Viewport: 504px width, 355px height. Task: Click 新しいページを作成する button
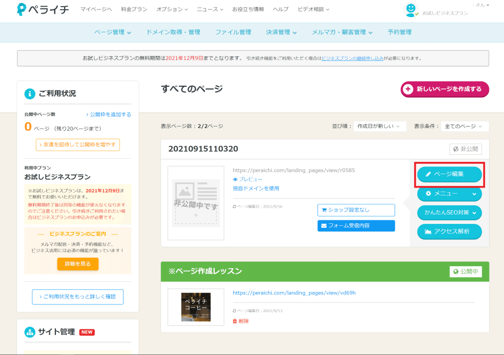click(445, 89)
